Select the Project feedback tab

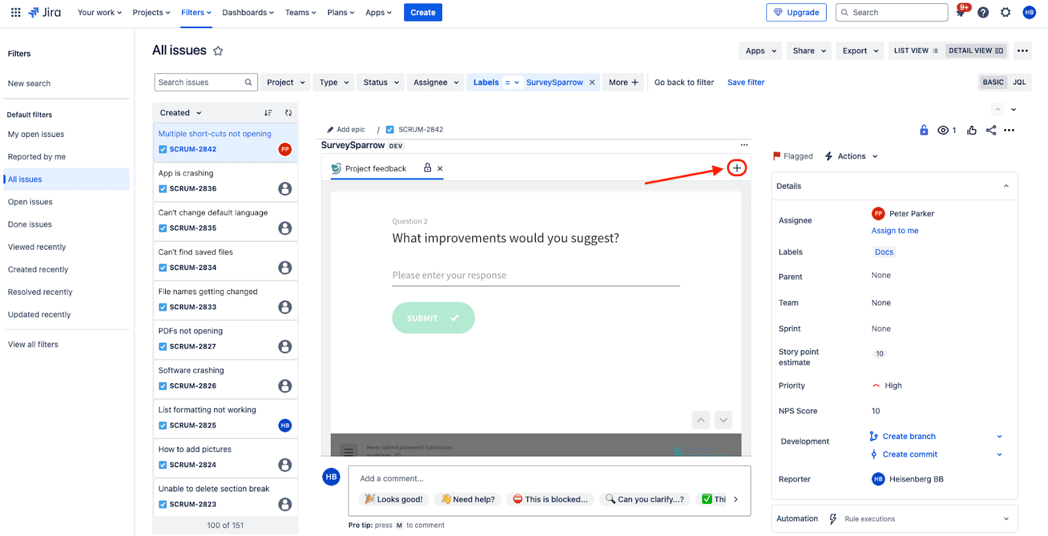pyautogui.click(x=375, y=168)
